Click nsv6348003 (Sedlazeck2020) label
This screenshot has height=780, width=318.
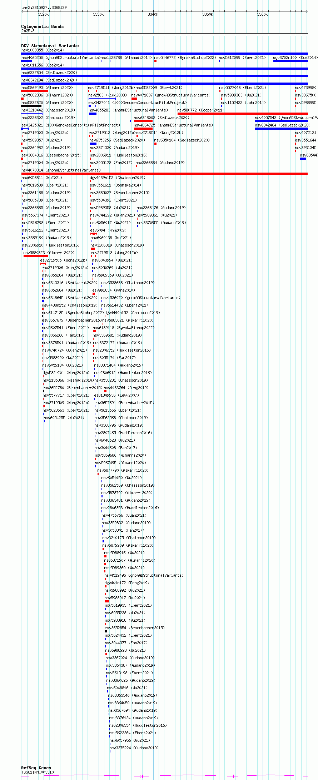tap(162, 118)
